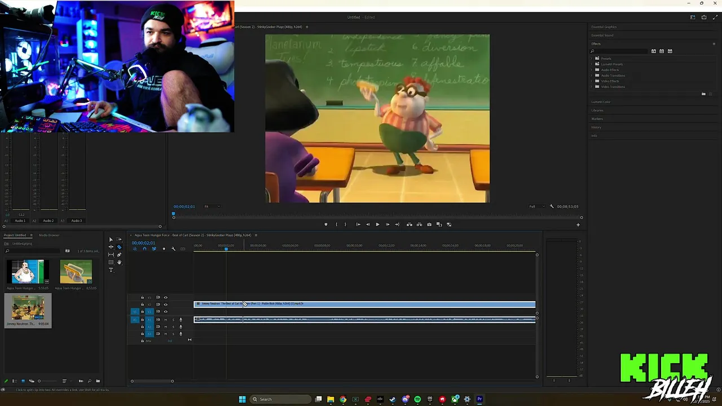Click Windows taskbar Search box

[280, 399]
